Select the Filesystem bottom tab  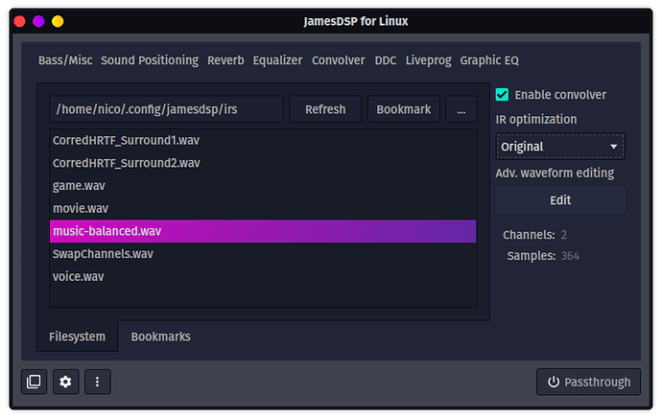78,337
